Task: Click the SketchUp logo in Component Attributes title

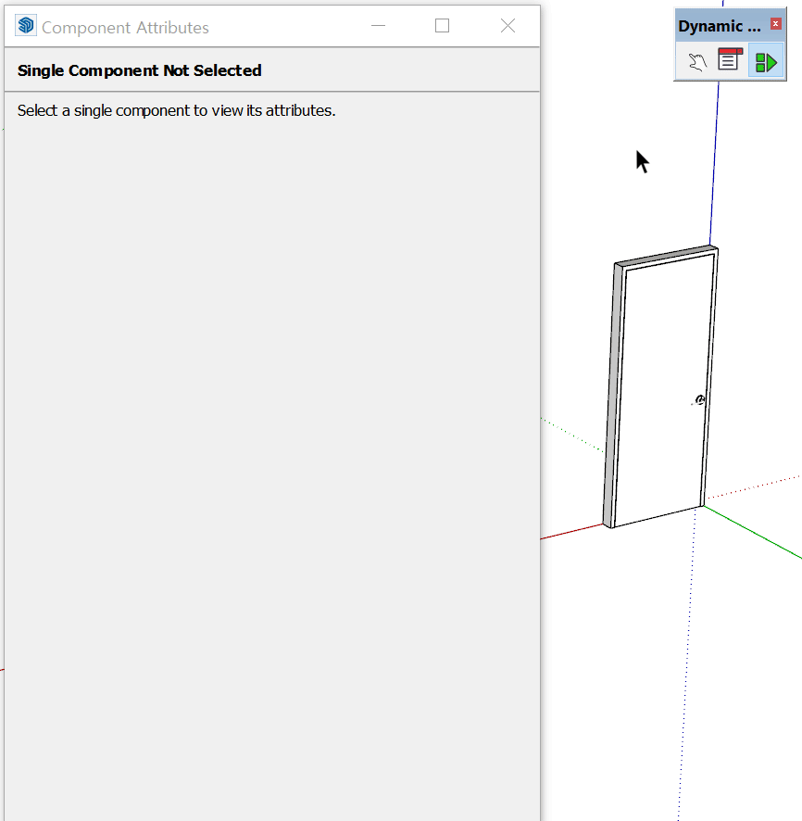Action: tap(26, 26)
